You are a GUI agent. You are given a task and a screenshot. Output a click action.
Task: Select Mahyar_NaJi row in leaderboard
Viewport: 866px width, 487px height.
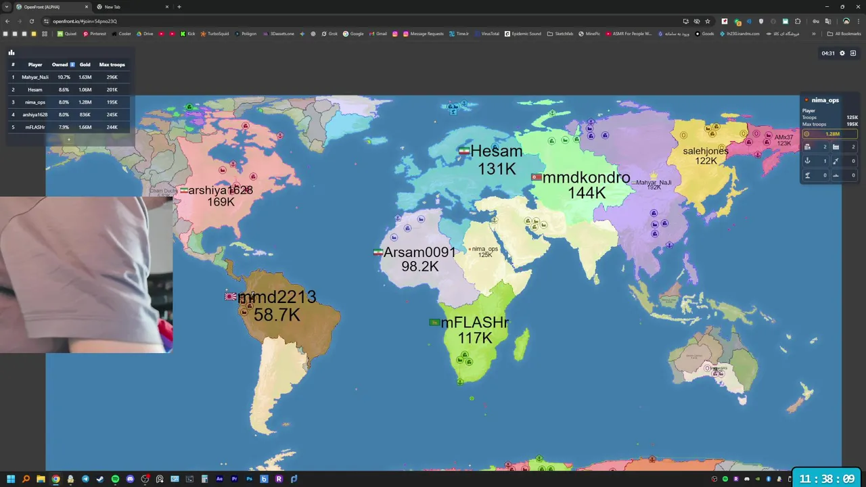click(x=68, y=77)
